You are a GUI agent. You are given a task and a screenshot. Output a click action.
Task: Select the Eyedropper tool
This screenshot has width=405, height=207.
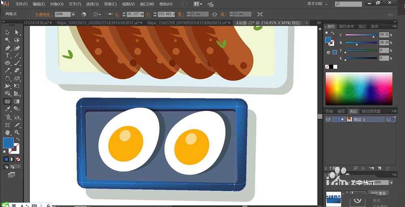pyautogui.click(x=7, y=109)
